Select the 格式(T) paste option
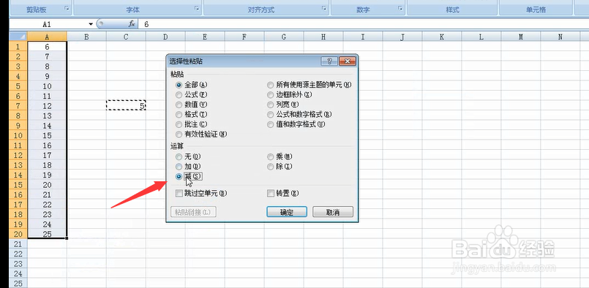 pos(191,114)
